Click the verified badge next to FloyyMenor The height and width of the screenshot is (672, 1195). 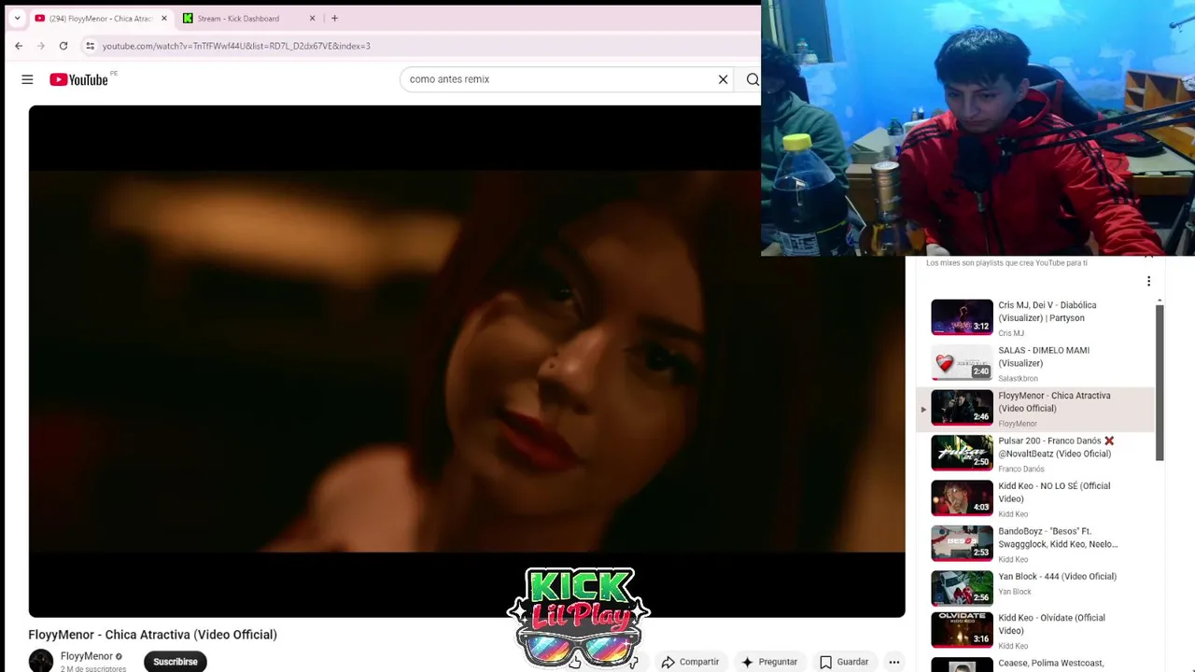(x=119, y=656)
